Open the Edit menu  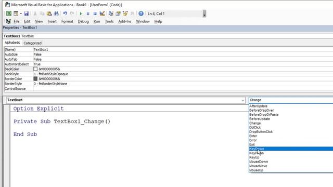point(27,21)
